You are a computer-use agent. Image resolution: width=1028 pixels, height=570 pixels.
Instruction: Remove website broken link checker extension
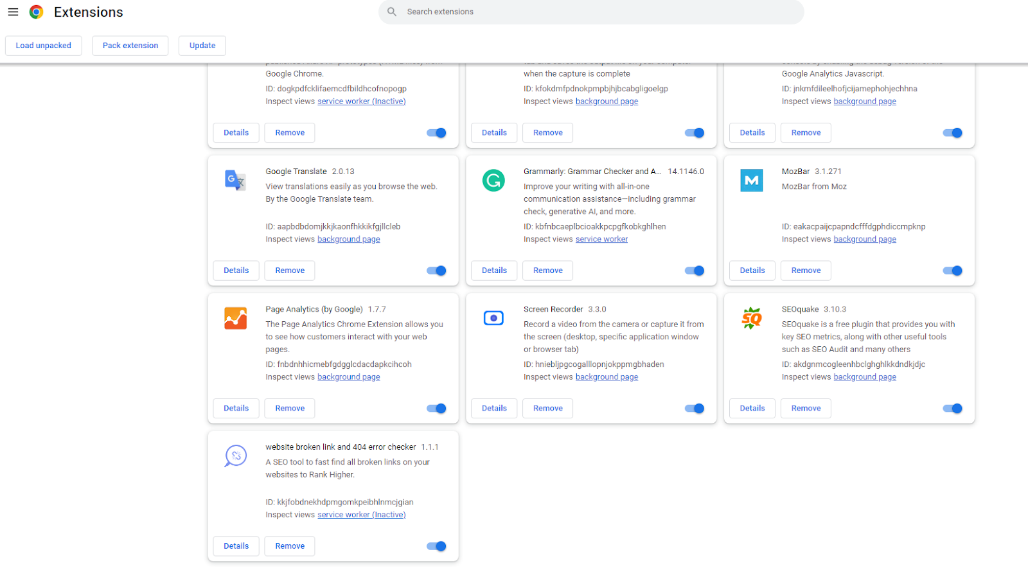(290, 546)
